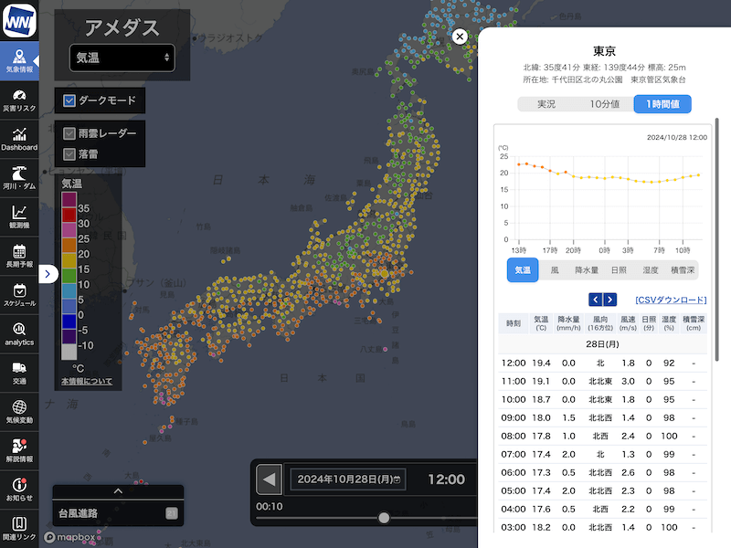Screen dimensions: 731x548
Task: Disable the ダークモード checkbox
Action: pos(70,100)
